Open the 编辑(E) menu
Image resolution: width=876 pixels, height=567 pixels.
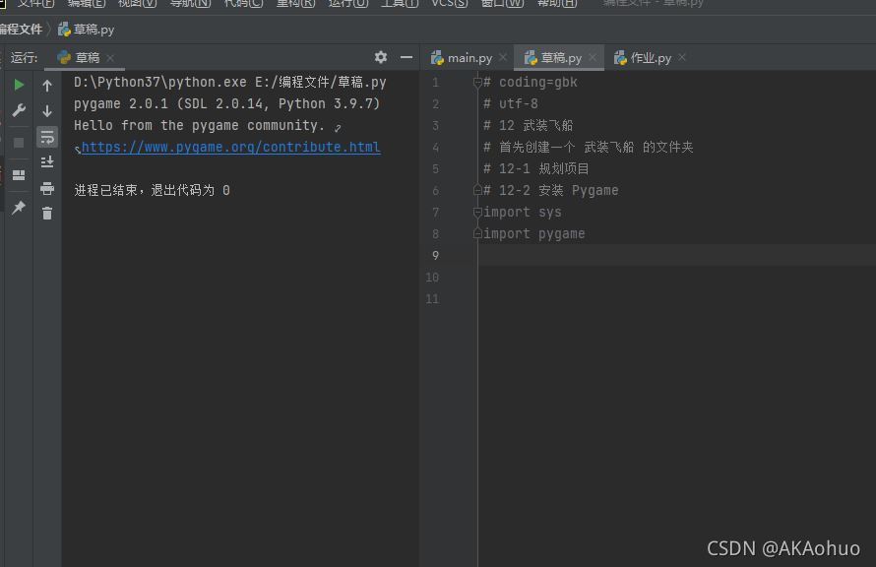coord(86,3)
